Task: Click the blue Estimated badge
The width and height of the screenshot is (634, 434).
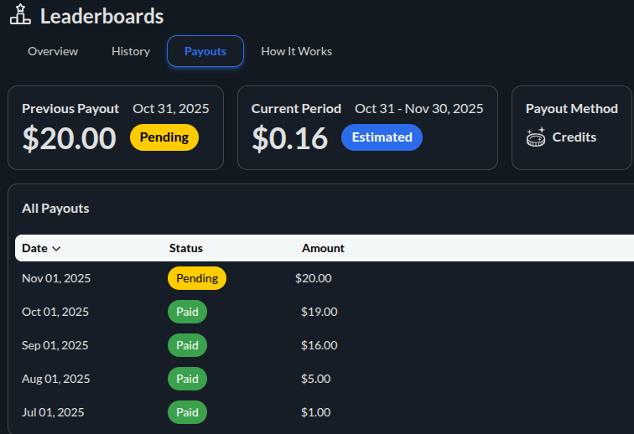Action: [x=382, y=137]
